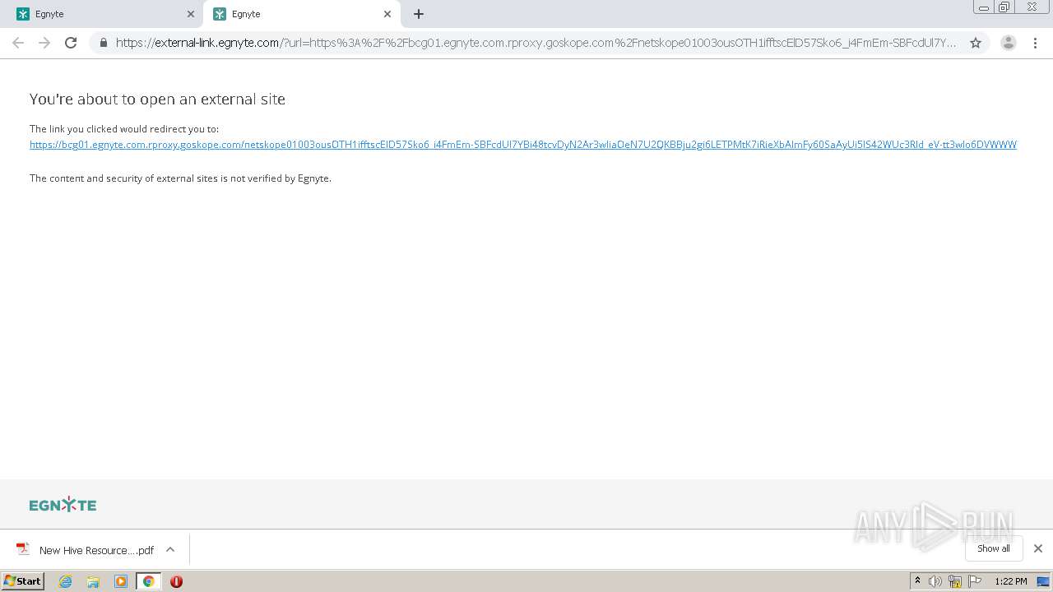
Task: Open Action Center flag icon
Action: click(975, 581)
